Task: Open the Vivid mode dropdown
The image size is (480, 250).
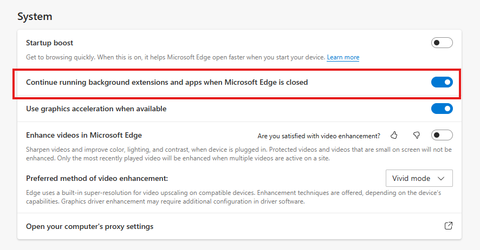Action: tap(419, 178)
